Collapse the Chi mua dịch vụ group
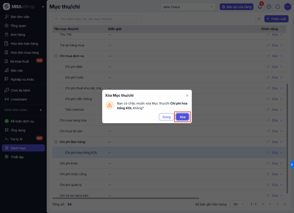The width and height of the screenshot is (294, 213). [x=56, y=56]
